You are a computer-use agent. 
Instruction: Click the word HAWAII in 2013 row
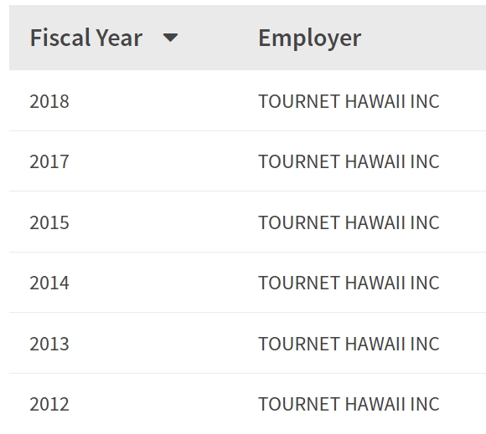(375, 344)
